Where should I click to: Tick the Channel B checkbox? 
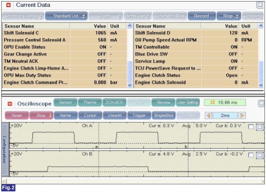(x=251, y=155)
